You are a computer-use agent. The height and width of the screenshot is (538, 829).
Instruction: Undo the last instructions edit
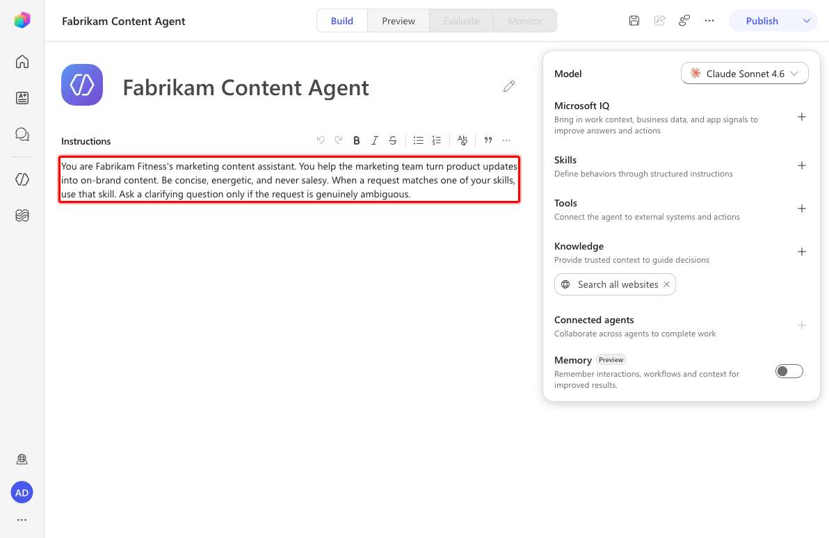(x=321, y=140)
